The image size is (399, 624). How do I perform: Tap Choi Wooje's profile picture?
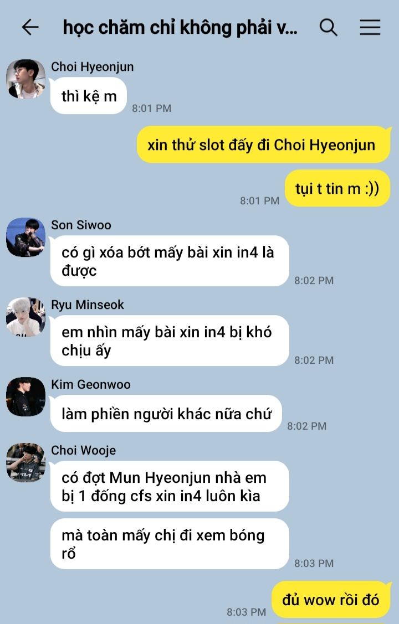click(26, 462)
